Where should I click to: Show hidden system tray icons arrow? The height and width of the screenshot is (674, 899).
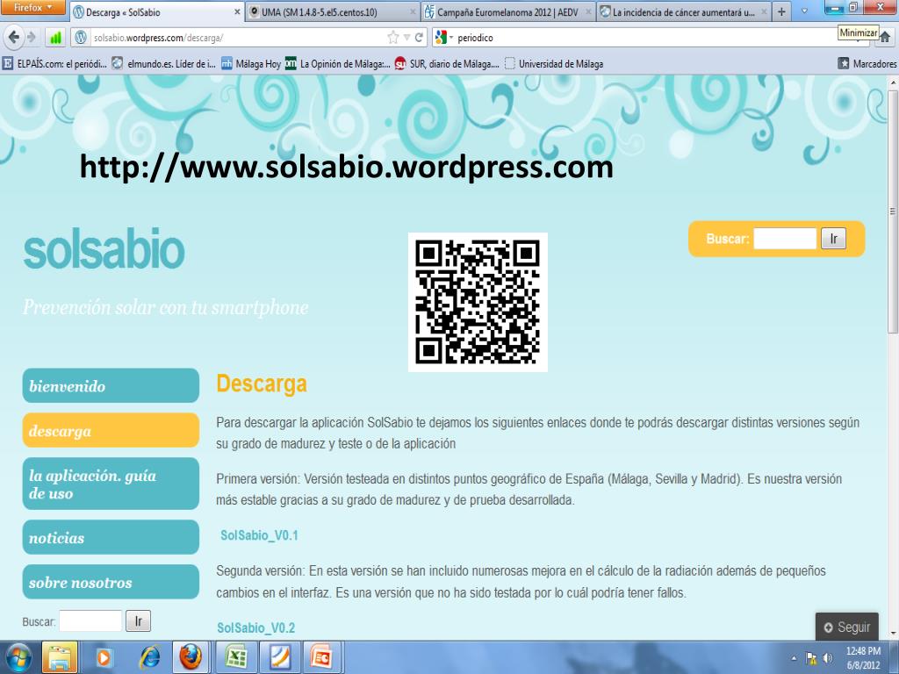tap(794, 658)
